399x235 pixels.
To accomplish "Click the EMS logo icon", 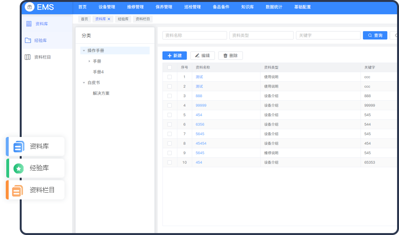I will coord(29,7).
